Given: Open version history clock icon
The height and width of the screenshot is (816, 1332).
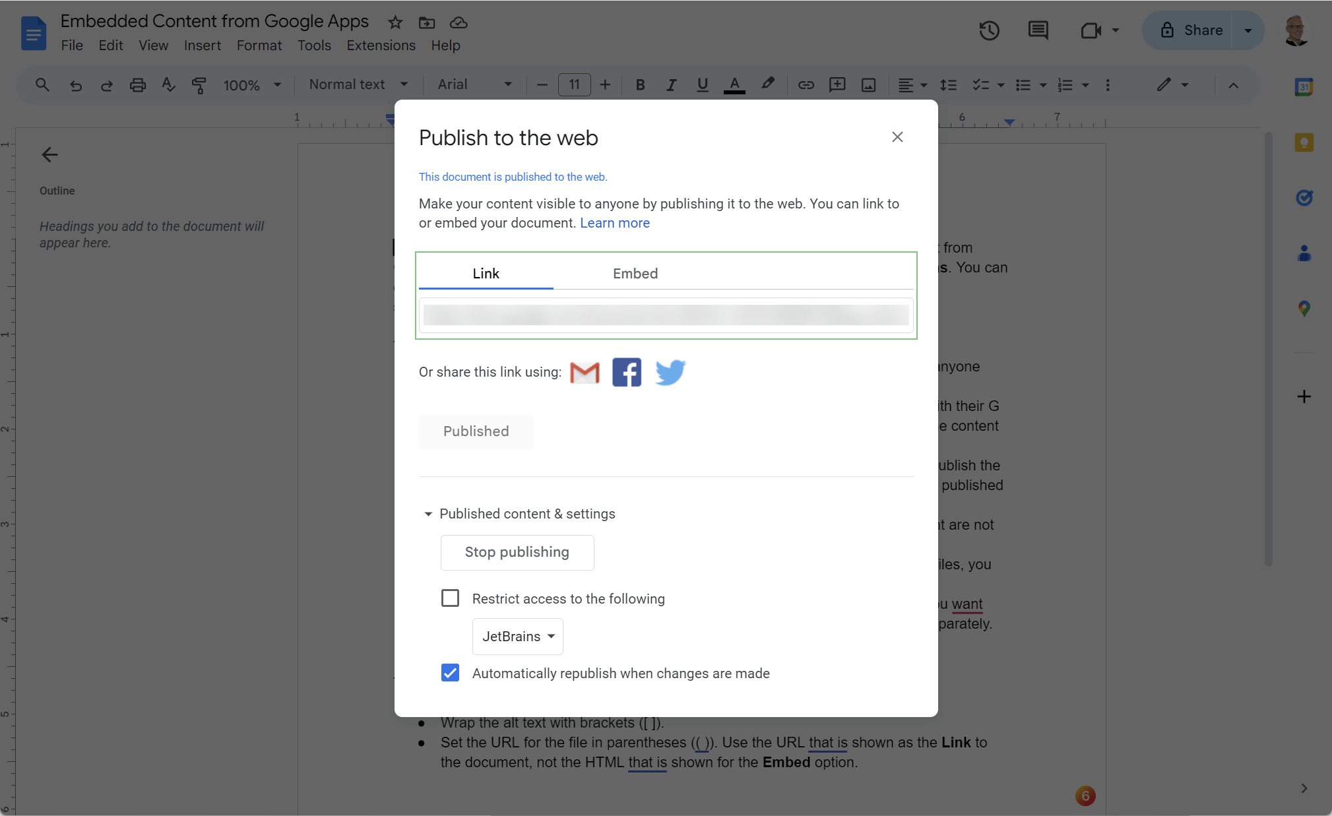Looking at the screenshot, I should [989, 30].
